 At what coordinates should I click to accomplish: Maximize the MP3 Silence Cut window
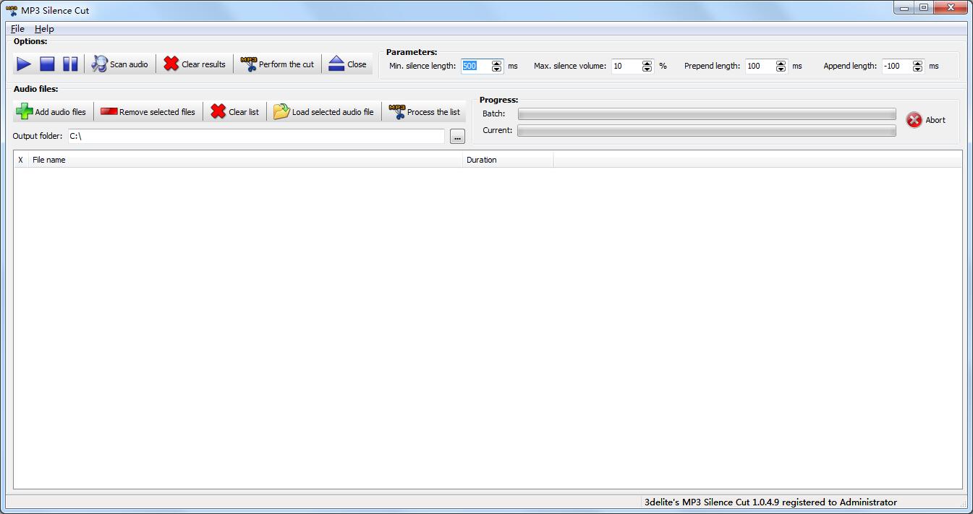pos(924,8)
